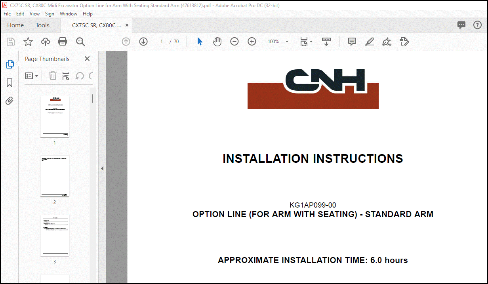Delete selected page with trash icon

point(53,76)
